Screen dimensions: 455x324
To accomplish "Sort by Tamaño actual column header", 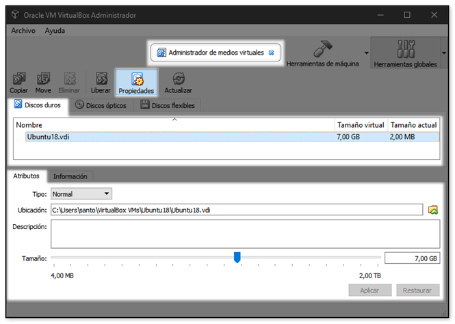I will tap(413, 125).
